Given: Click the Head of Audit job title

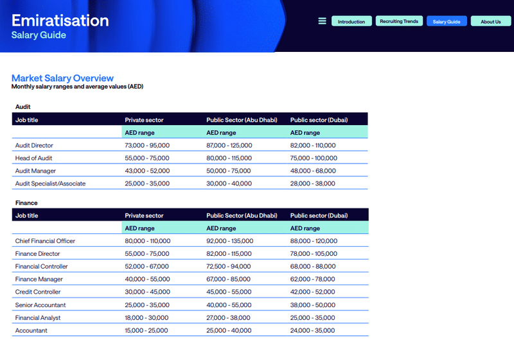Looking at the screenshot, I should [33, 158].
